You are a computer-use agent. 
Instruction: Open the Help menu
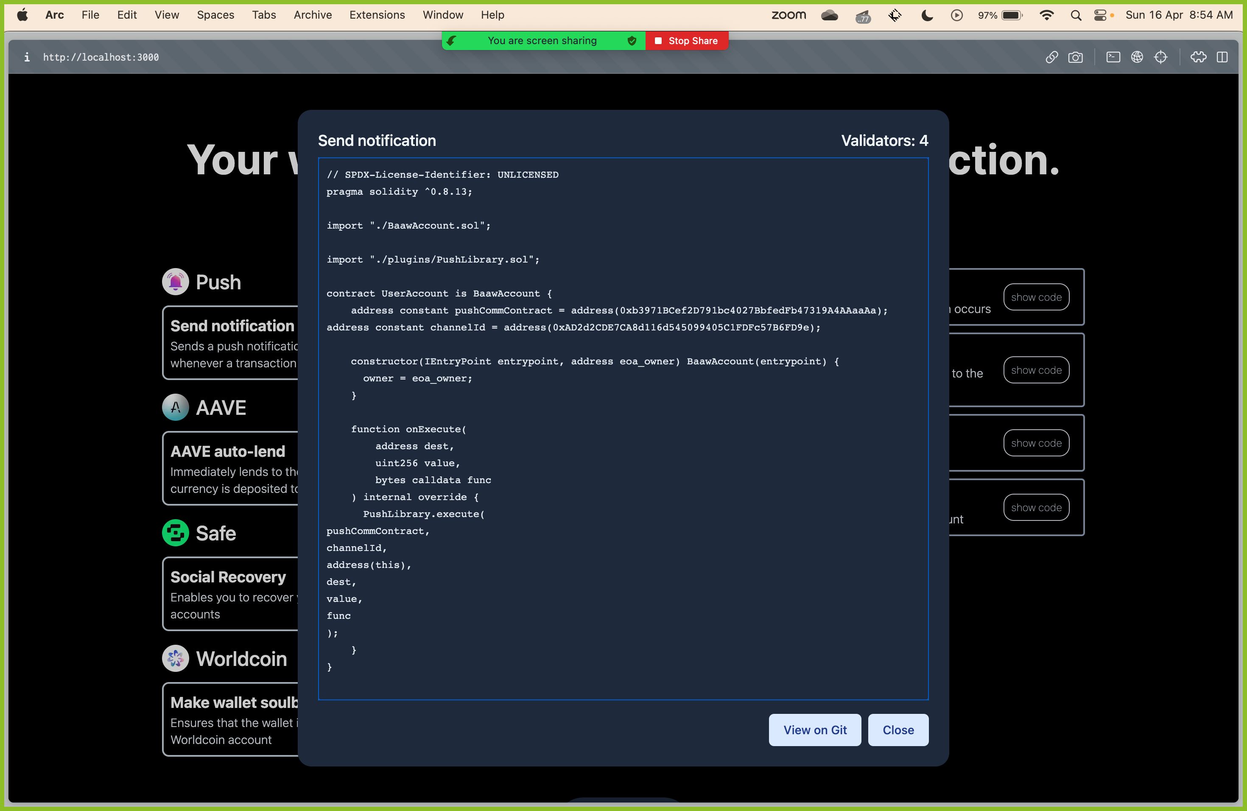point(492,15)
